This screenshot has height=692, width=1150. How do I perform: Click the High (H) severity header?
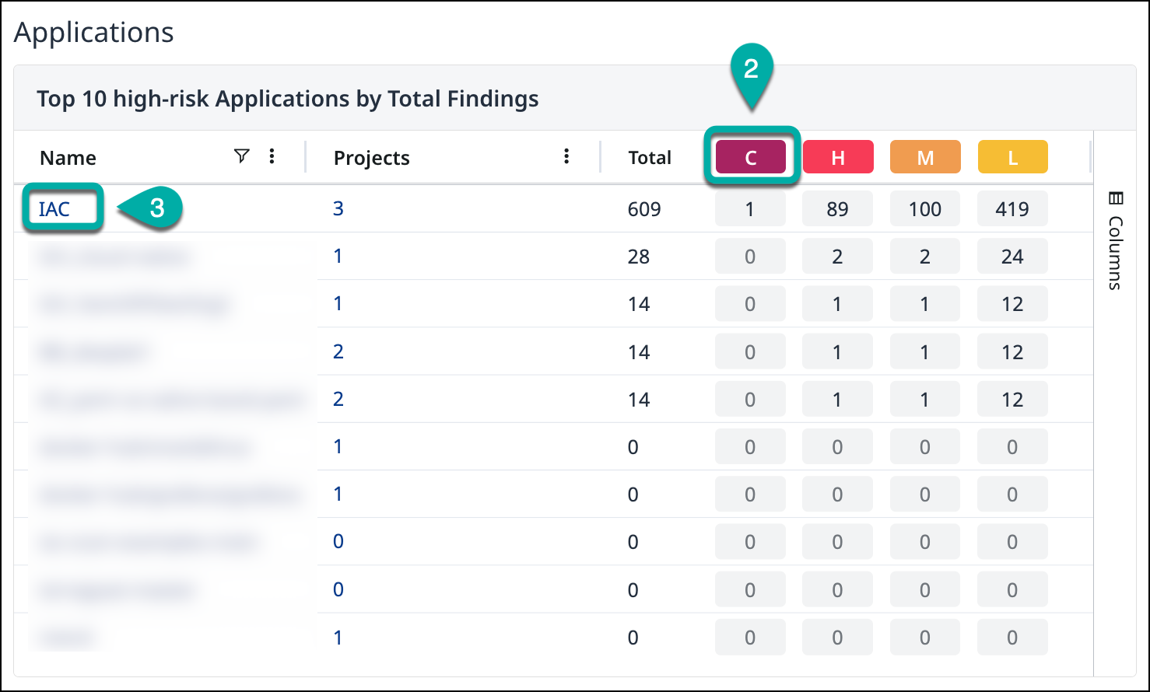click(838, 157)
